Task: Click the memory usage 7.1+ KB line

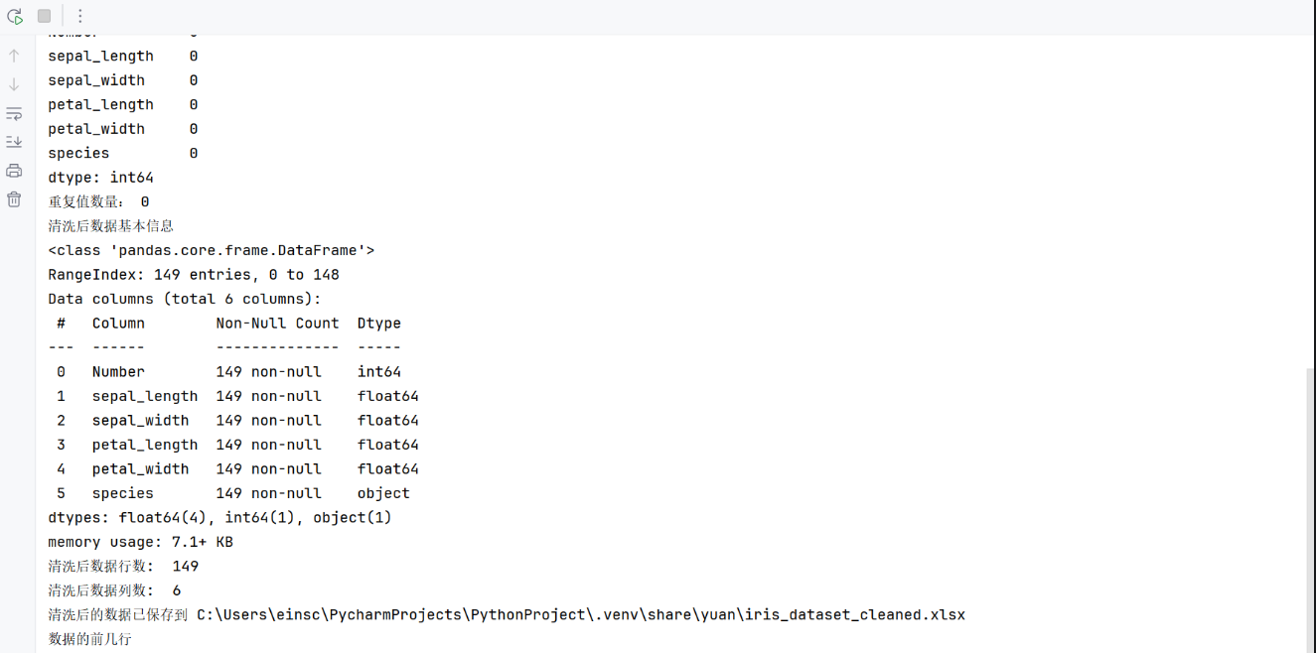Action: tap(140, 542)
